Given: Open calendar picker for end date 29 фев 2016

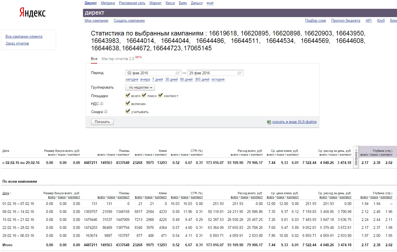Looking at the screenshot, I should [x=240, y=73].
